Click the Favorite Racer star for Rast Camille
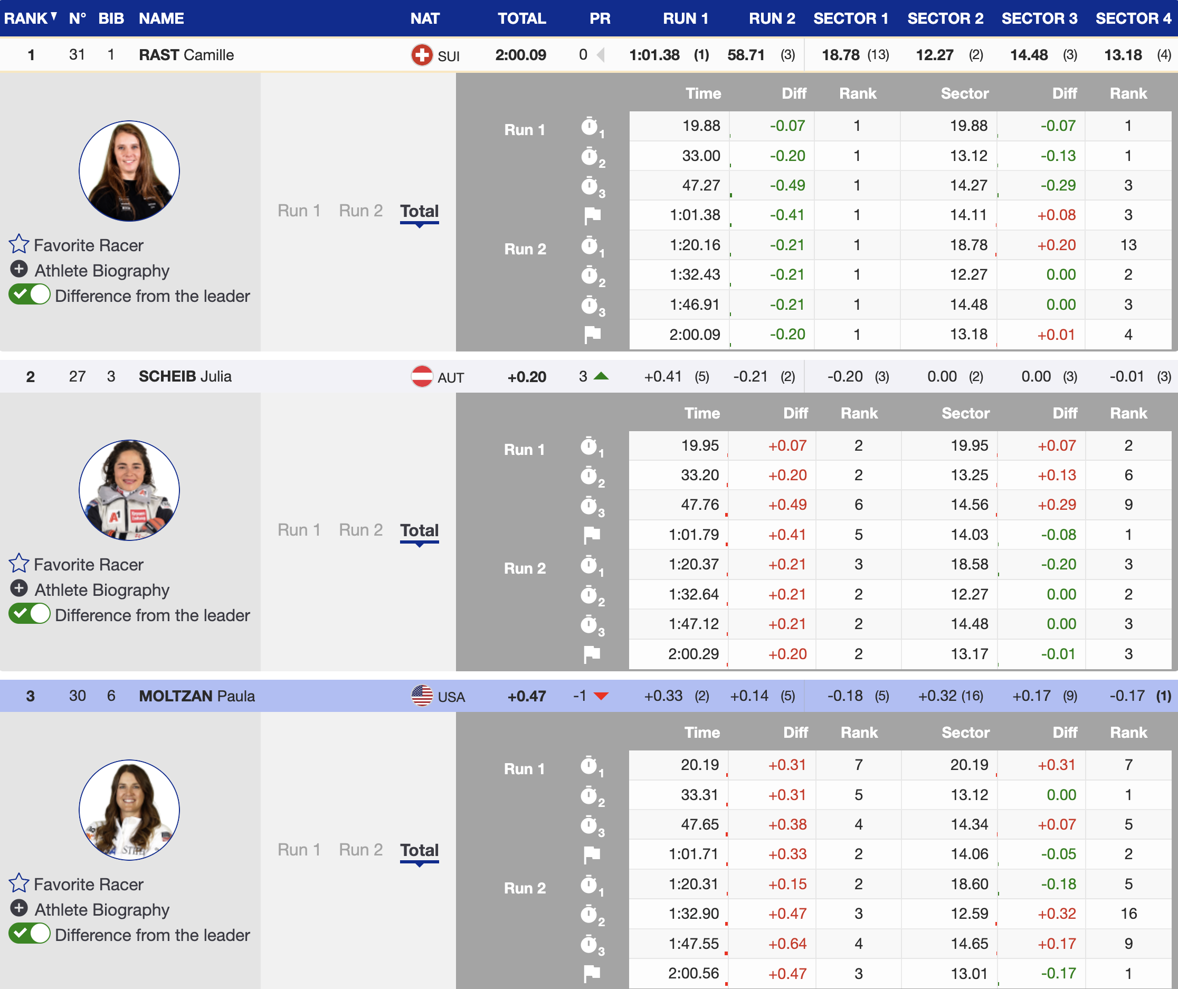This screenshot has height=989, width=1178. (18, 244)
